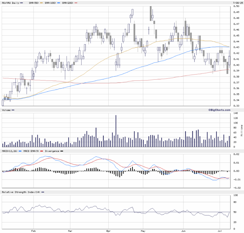This screenshot has height=233, width=244.
Task: Click the red SMA(200) legend dash
Action: point(76,3)
